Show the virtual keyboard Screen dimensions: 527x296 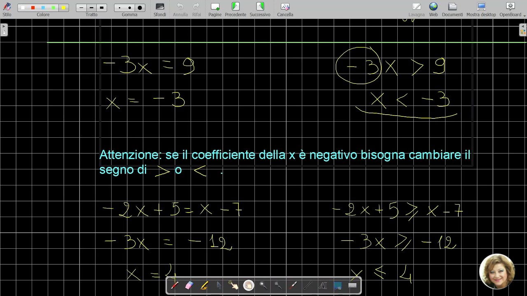352,285
